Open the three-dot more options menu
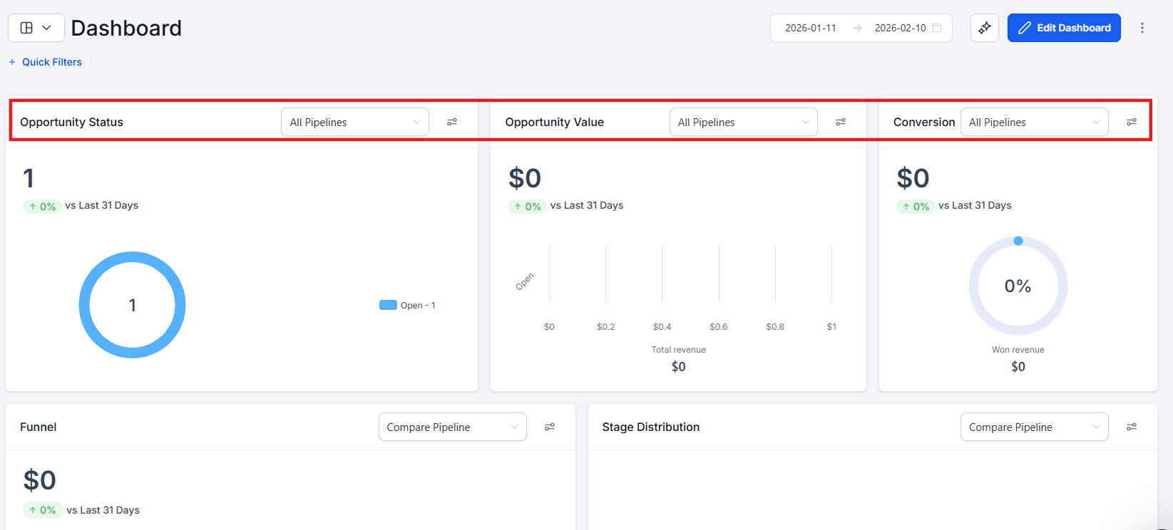 [x=1142, y=28]
